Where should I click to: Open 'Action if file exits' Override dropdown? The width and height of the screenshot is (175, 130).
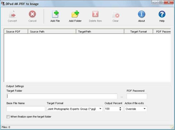pyautogui.click(x=145, y=109)
